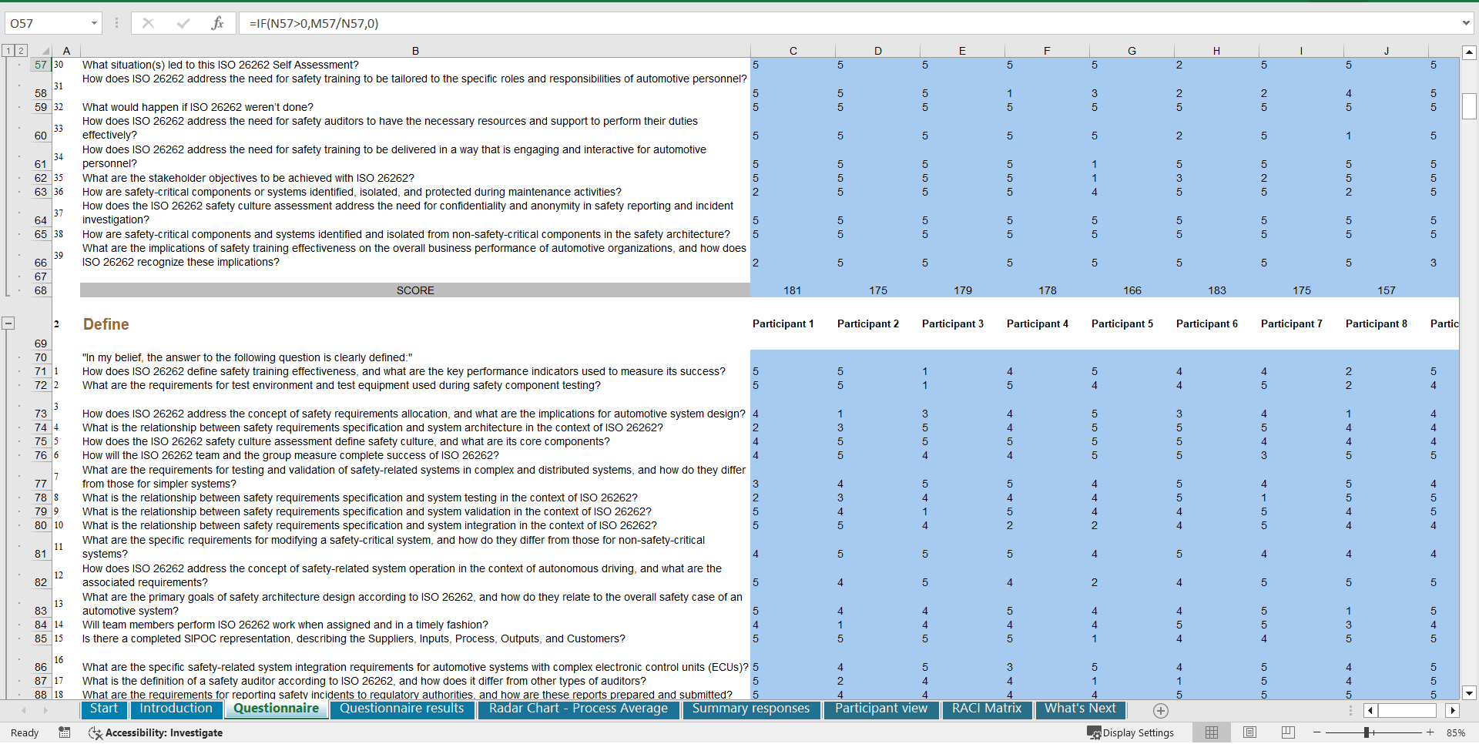Select outline level 1 button
Image resolution: width=1479 pixels, height=744 pixels.
(8, 51)
